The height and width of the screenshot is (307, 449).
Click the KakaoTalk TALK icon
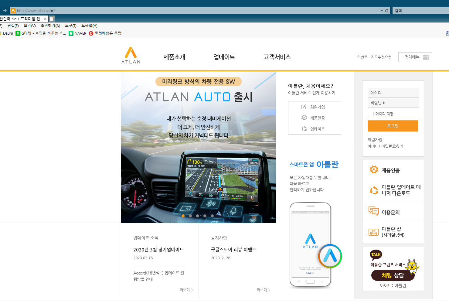(x=376, y=255)
